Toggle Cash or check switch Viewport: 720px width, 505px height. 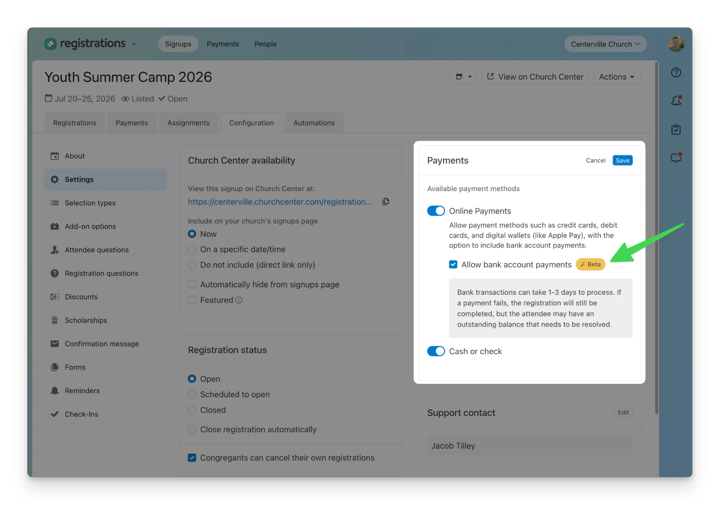436,351
